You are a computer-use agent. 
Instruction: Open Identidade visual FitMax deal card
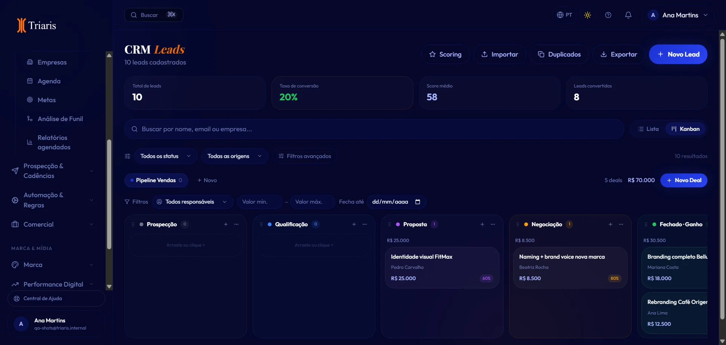point(442,268)
